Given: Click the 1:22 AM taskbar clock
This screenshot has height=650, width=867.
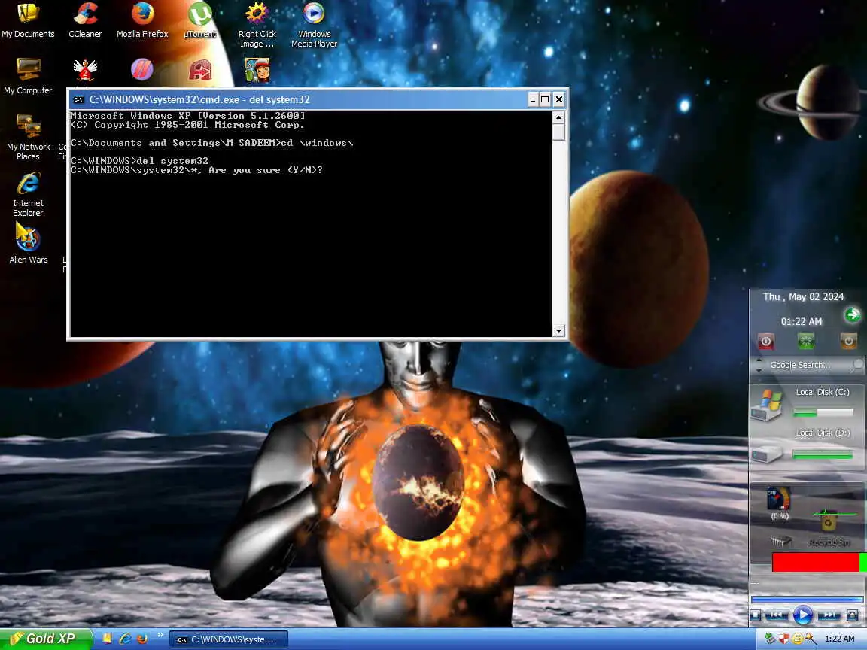Looking at the screenshot, I should (839, 639).
